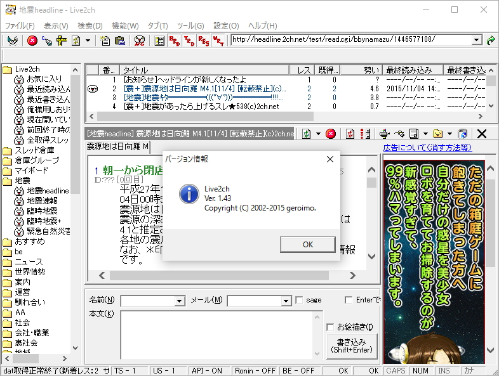Click the recycle bin icon in thread toolbar

462,134
